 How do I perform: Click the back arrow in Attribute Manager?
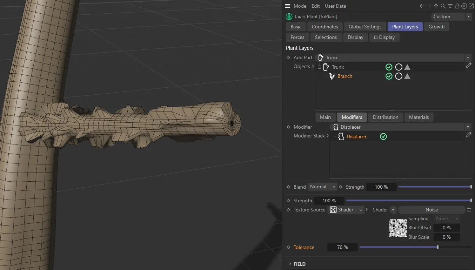(x=422, y=6)
